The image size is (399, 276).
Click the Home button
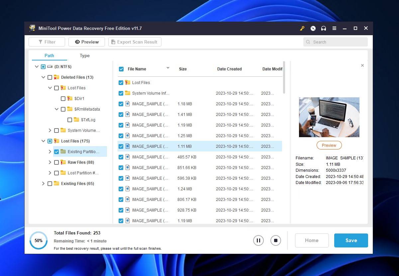click(x=312, y=240)
